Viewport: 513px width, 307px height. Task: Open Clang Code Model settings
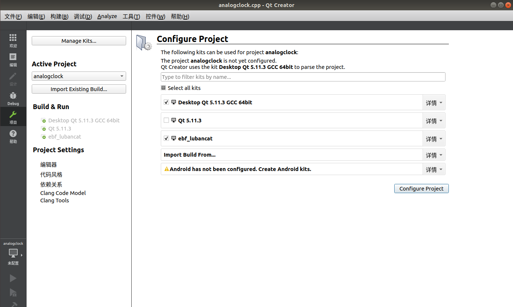click(x=63, y=193)
